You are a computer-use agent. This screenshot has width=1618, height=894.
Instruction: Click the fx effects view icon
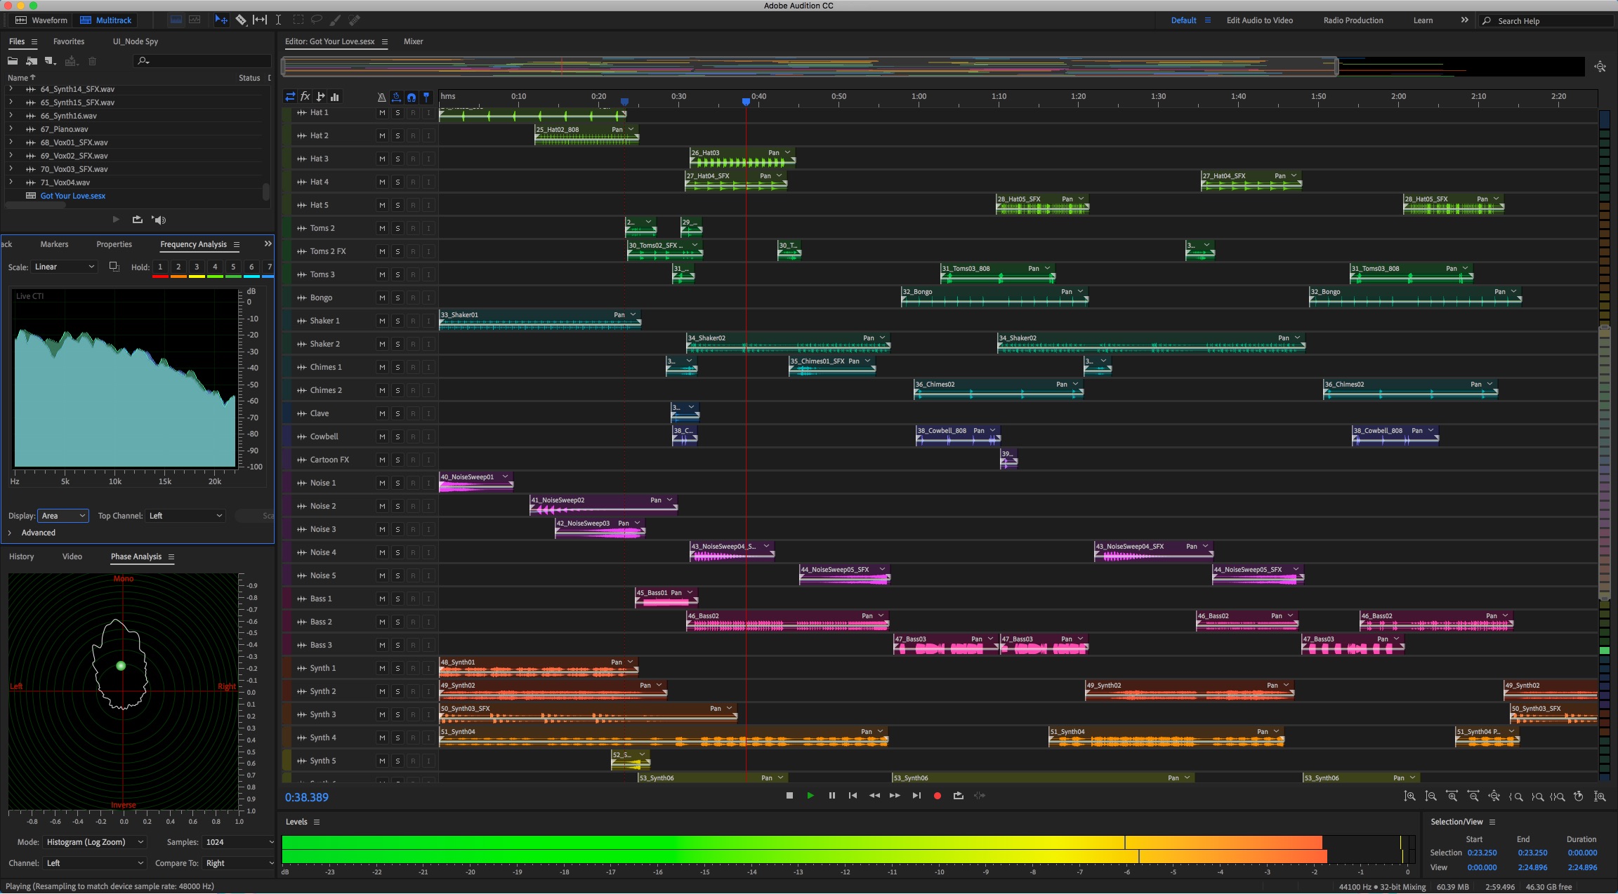pyautogui.click(x=305, y=97)
